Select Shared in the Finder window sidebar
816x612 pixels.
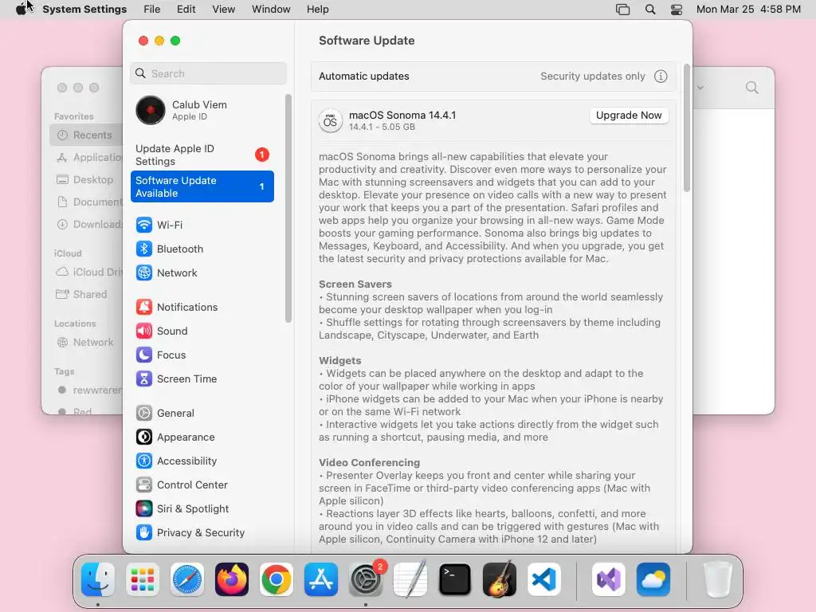tap(86, 295)
